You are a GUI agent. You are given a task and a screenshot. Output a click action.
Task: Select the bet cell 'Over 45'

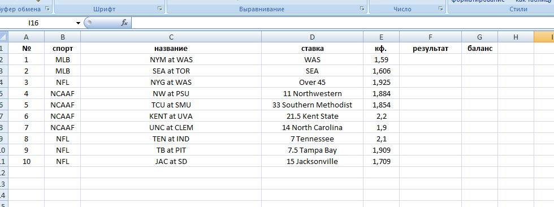(x=312, y=83)
